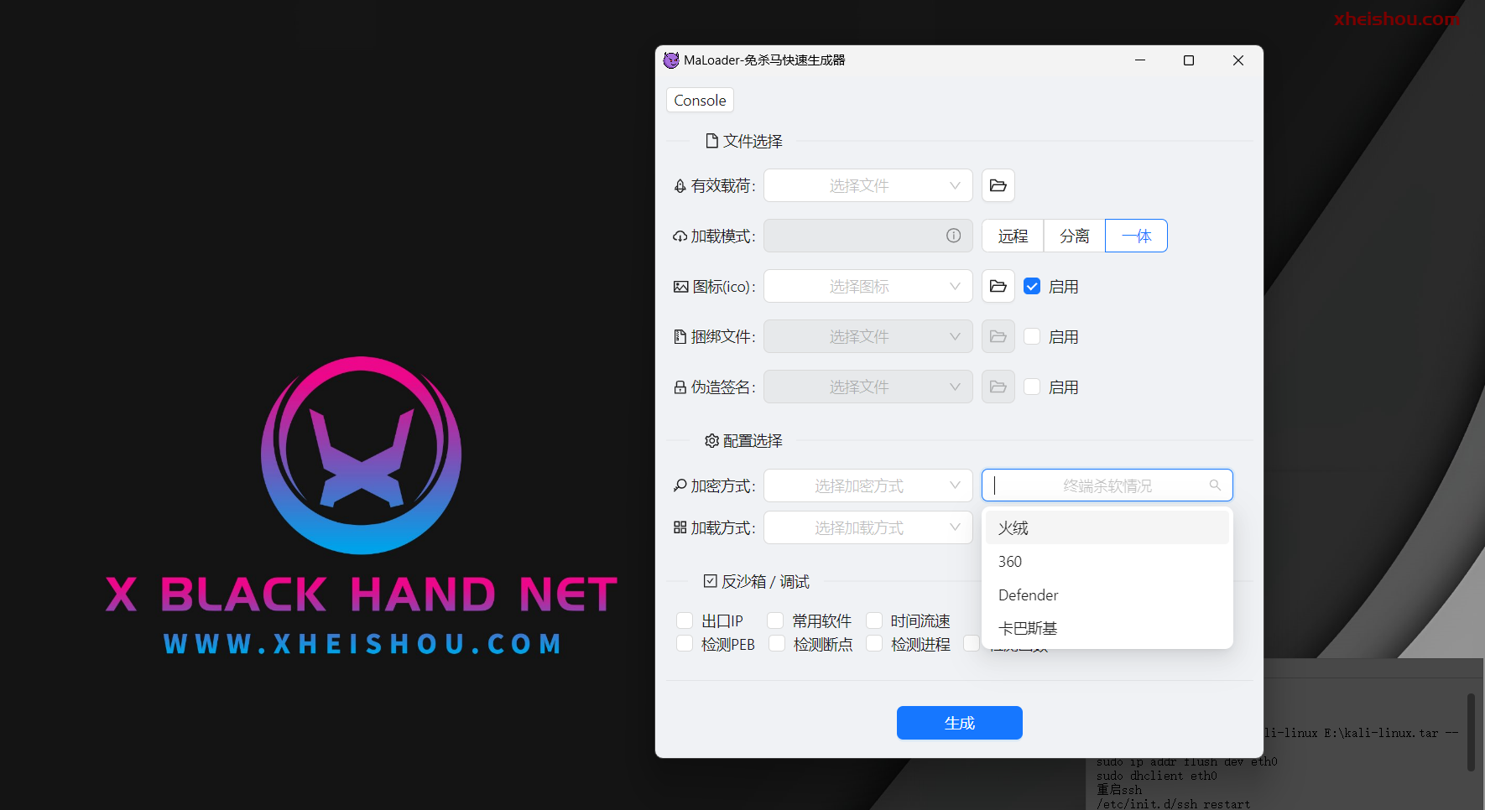Image resolution: width=1485 pixels, height=810 pixels.
Task: Click the 配置选择 section header
Action: [743, 440]
